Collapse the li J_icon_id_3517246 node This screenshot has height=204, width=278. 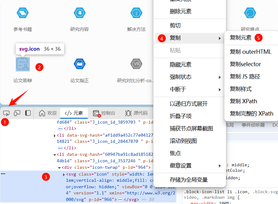tap(55, 155)
